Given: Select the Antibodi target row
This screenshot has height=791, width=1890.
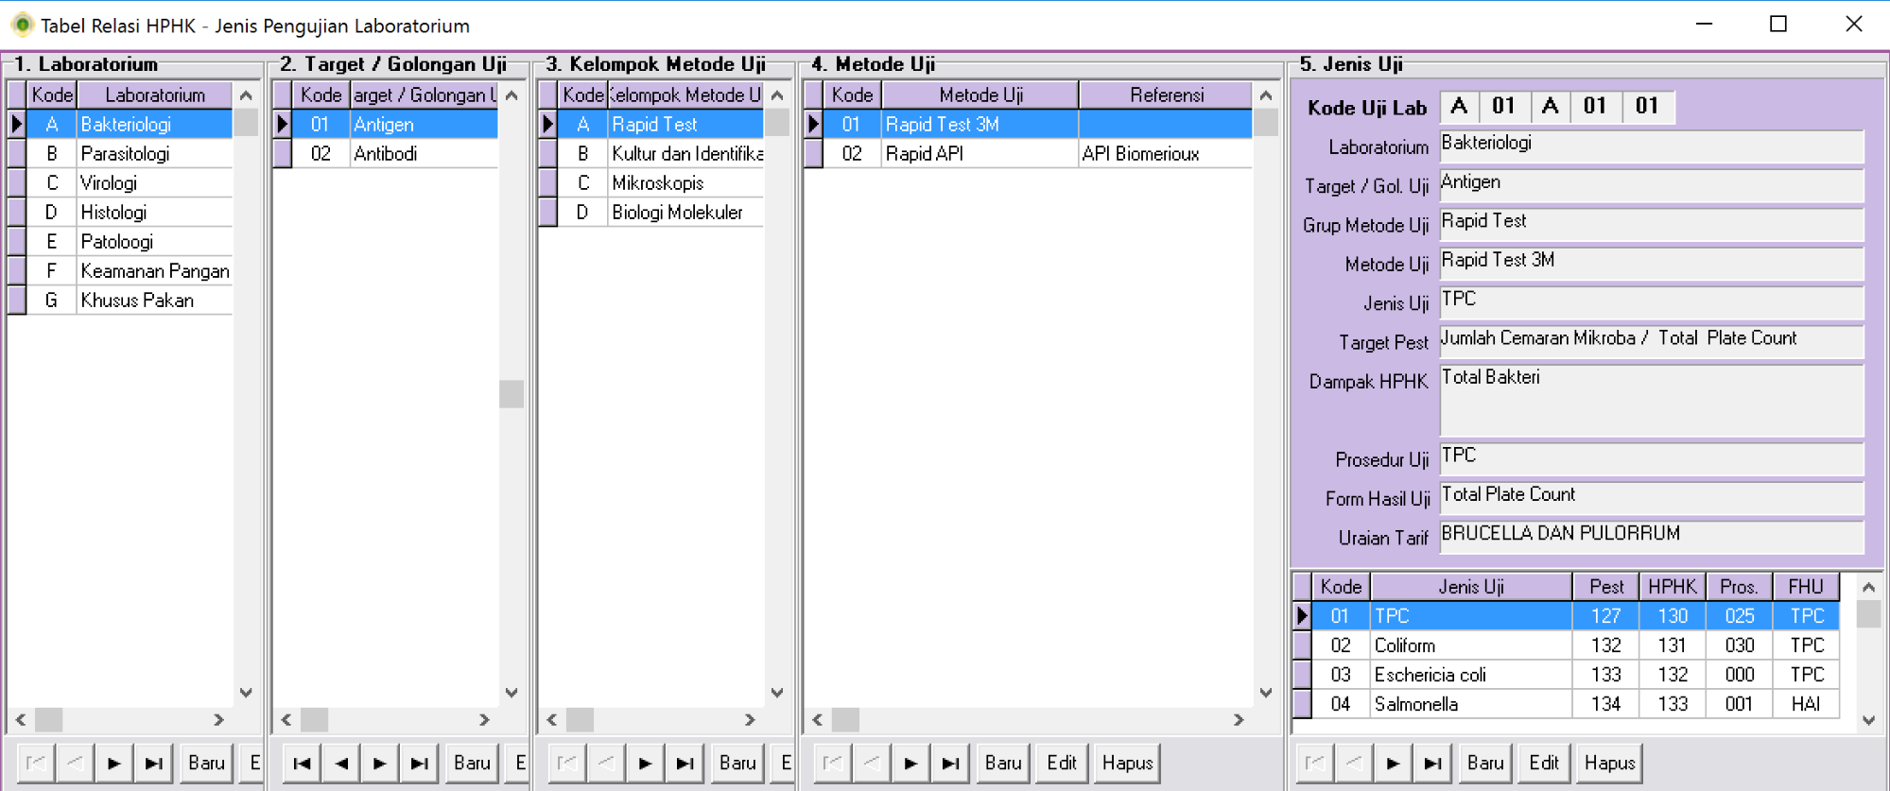Looking at the screenshot, I should pyautogui.click(x=386, y=153).
